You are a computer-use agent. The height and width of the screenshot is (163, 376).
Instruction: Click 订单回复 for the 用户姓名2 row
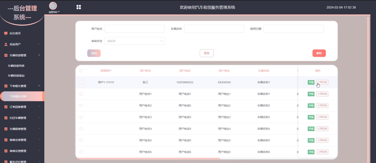(322, 106)
